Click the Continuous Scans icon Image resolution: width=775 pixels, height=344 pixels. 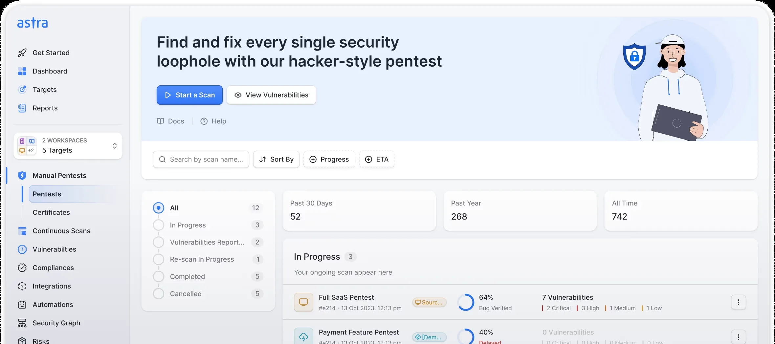[22, 231]
